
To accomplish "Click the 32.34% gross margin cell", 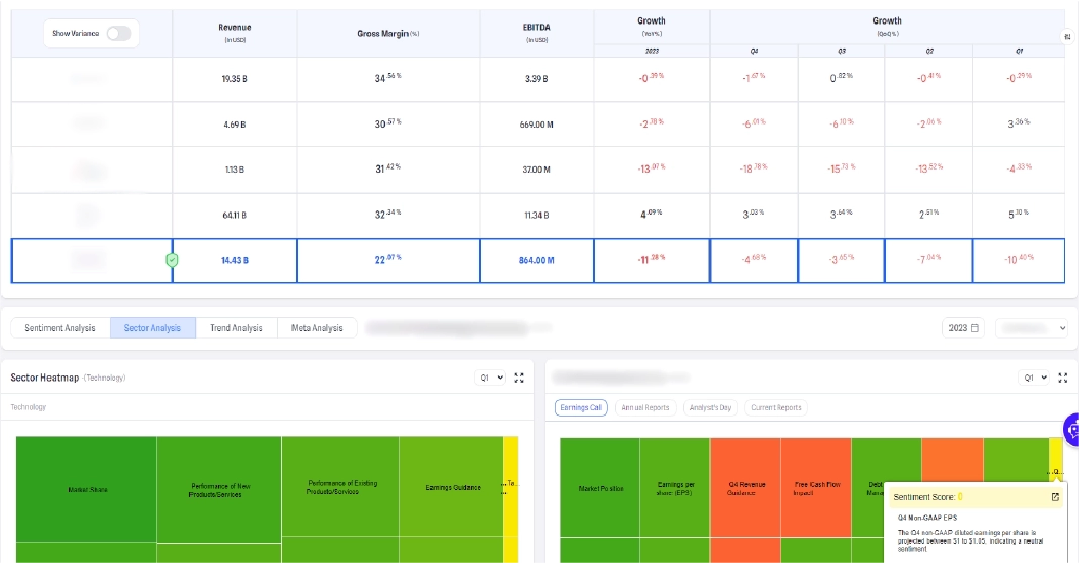I will point(388,215).
